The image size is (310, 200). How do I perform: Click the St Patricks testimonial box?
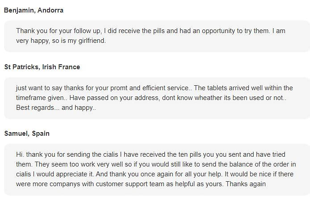(157, 98)
